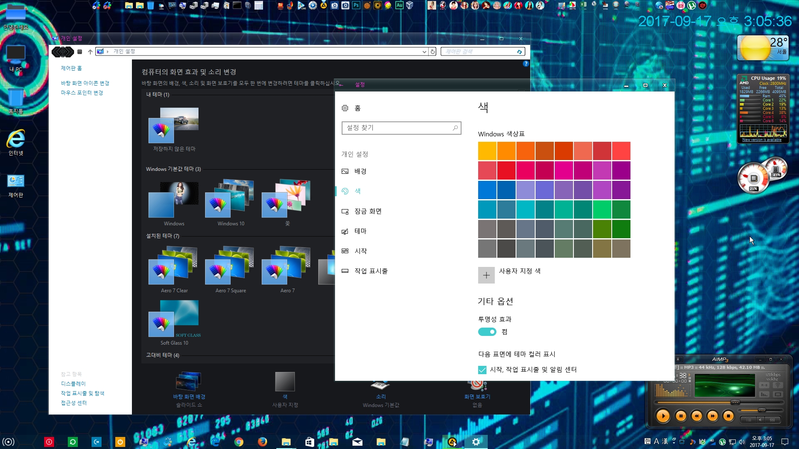This screenshot has height=449, width=799.
Task: Open 휴지통 desktop icon
Action: coord(16,101)
